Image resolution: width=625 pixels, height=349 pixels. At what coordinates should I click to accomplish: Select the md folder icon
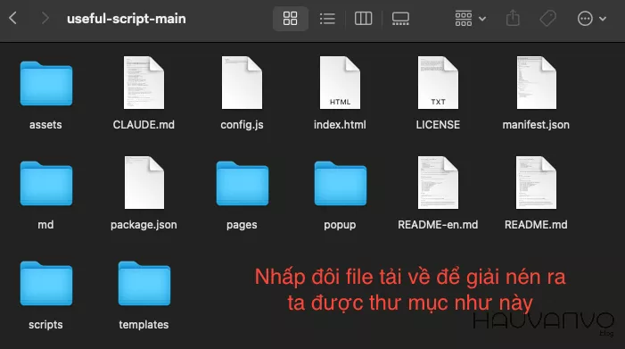coord(46,183)
